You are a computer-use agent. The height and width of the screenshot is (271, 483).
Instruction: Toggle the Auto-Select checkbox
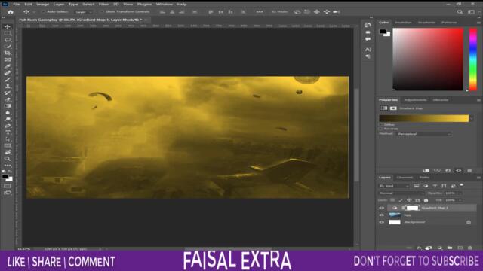(x=44, y=12)
